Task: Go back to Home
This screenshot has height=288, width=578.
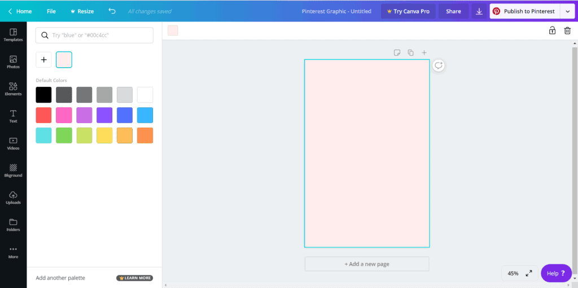Action: point(20,11)
